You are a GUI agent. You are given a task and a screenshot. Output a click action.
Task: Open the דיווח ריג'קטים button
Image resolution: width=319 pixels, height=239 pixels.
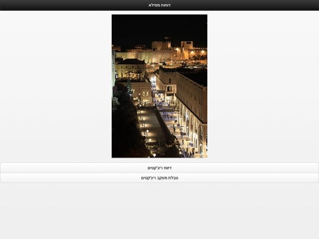click(x=159, y=168)
